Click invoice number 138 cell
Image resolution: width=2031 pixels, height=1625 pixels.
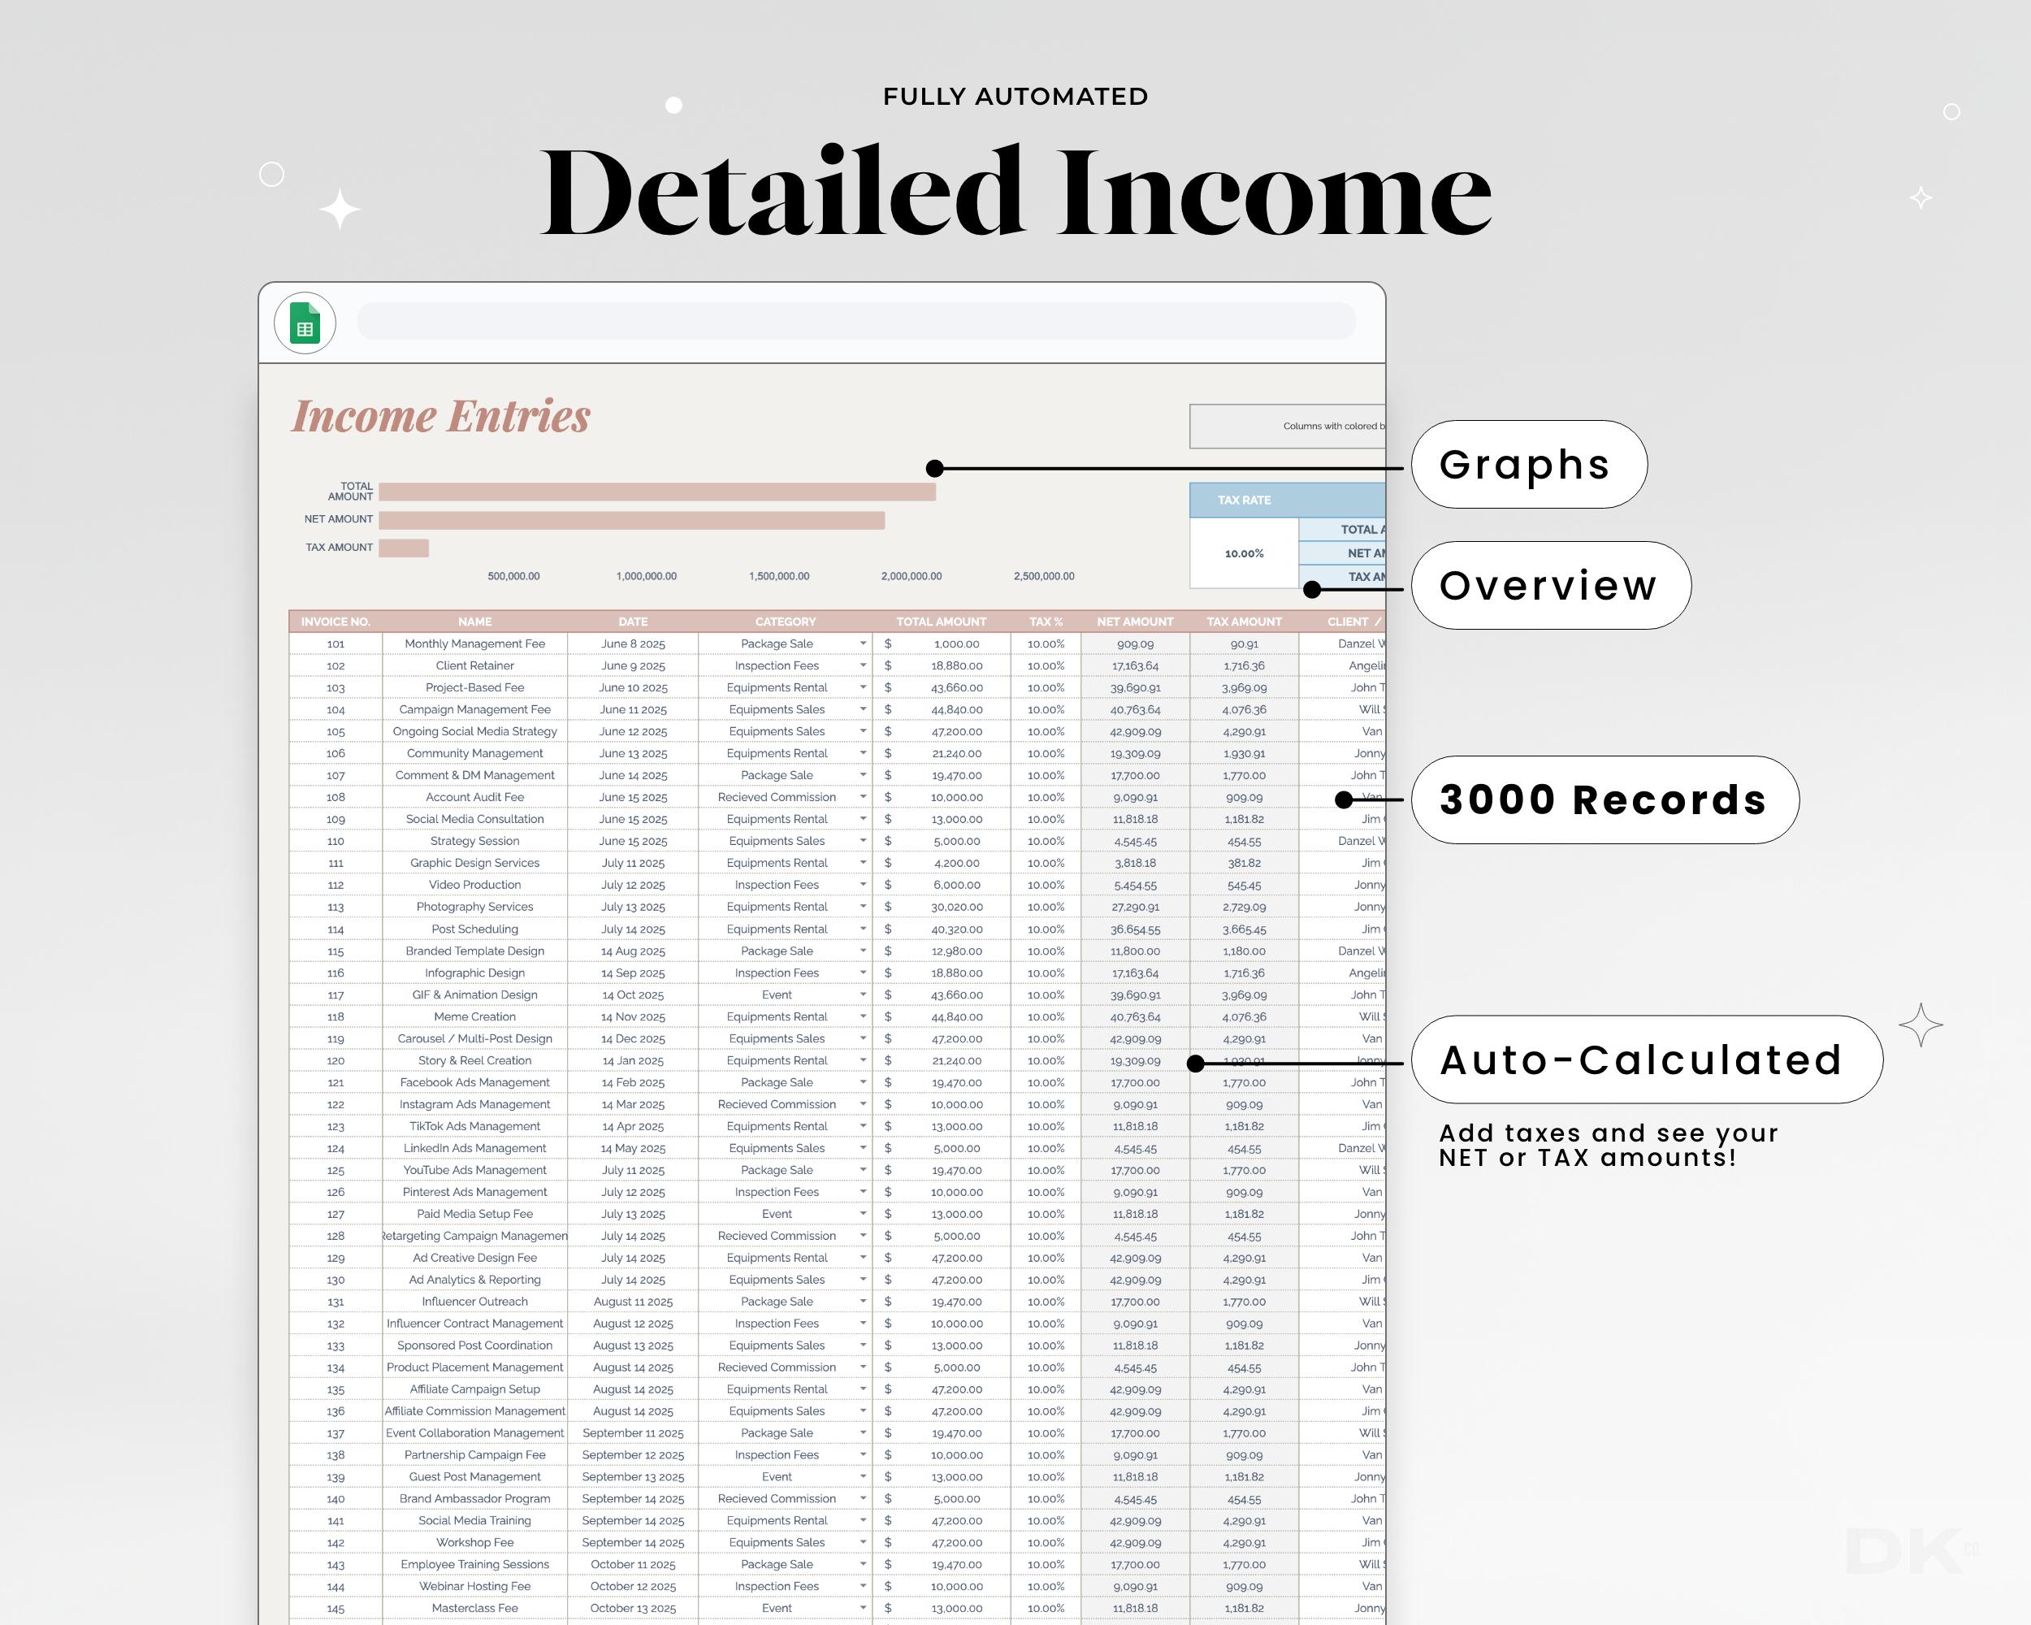coord(336,1454)
